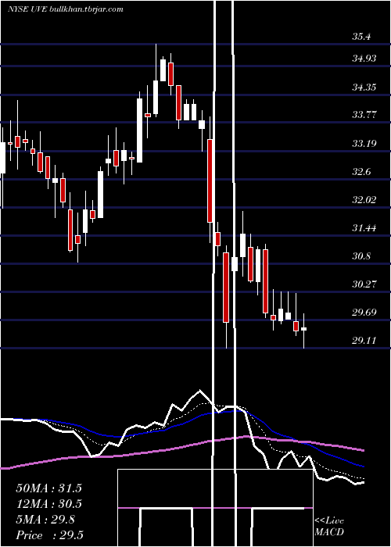Select the 32.6 price level label
Viewport: 391px width, 547px height.
361,172
